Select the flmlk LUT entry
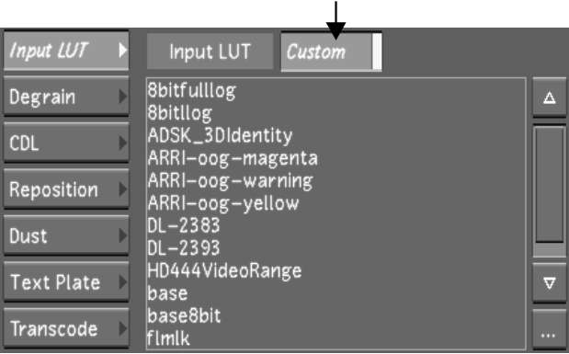 (336, 338)
